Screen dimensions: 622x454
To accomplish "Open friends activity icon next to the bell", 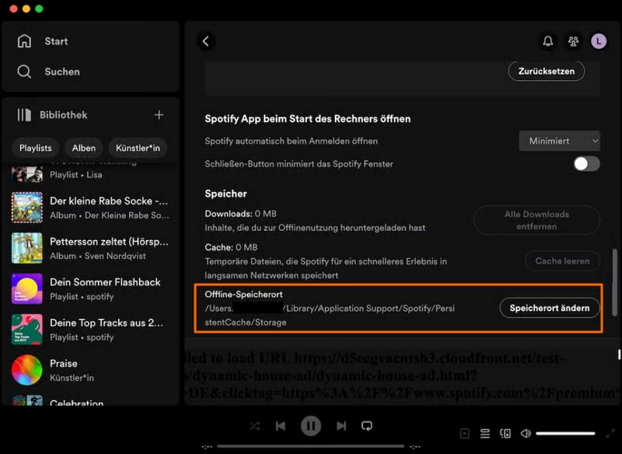I will (571, 40).
